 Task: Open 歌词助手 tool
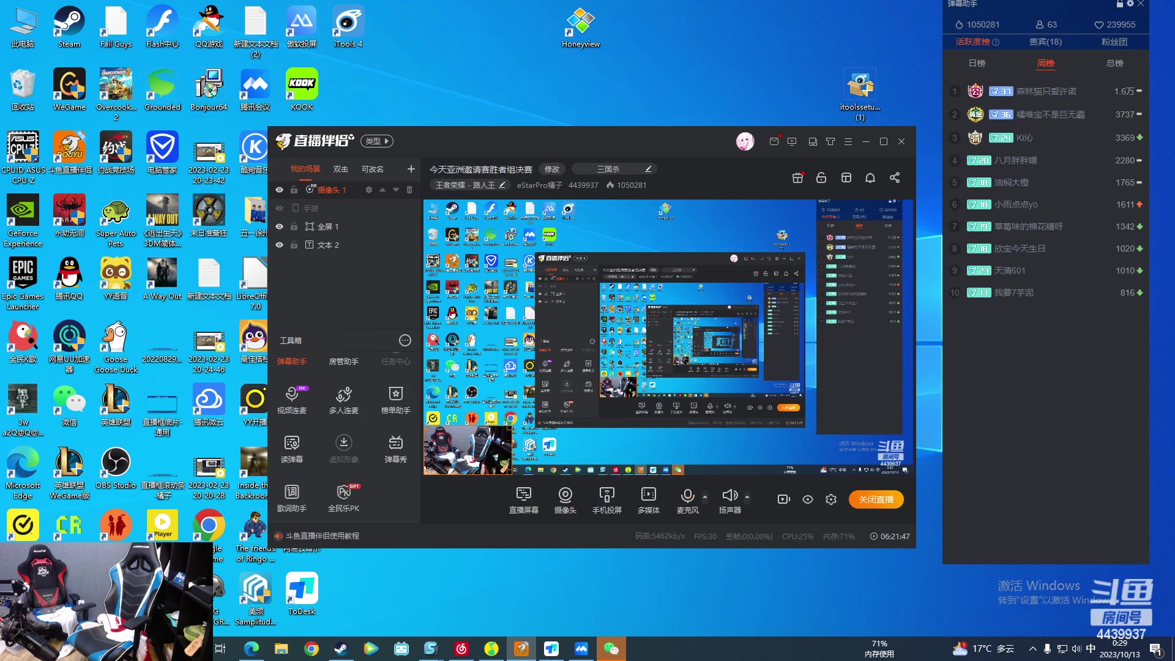point(292,498)
